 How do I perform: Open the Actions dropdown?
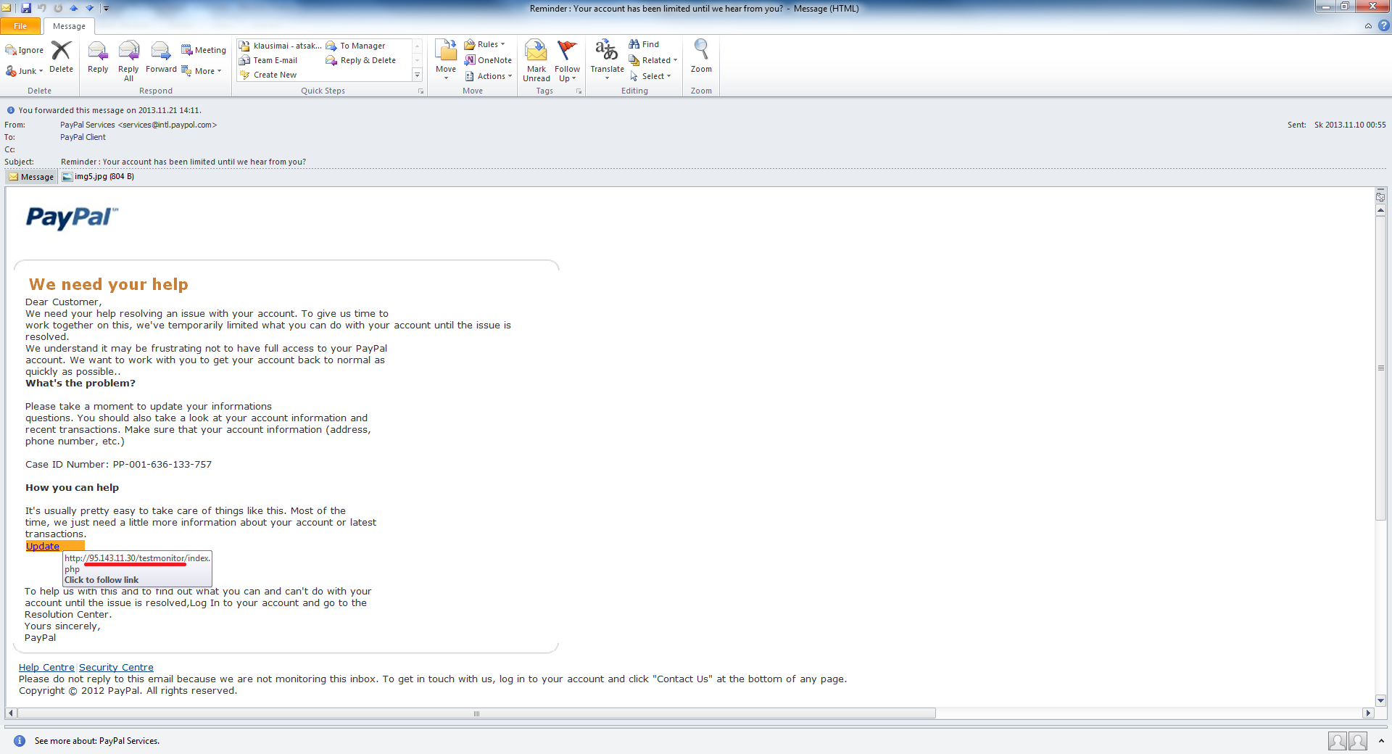click(489, 76)
